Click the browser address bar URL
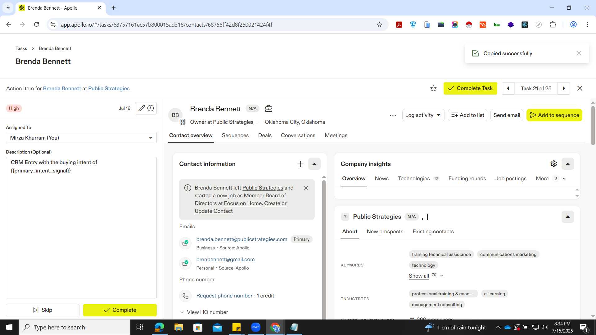Image resolution: width=596 pixels, height=335 pixels. tap(166, 25)
